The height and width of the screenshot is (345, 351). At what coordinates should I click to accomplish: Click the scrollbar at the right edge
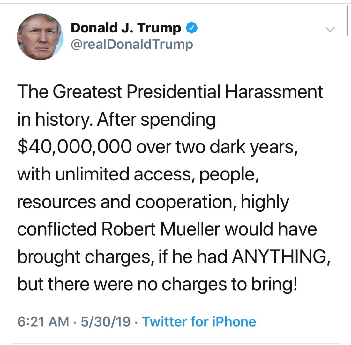click(x=347, y=21)
